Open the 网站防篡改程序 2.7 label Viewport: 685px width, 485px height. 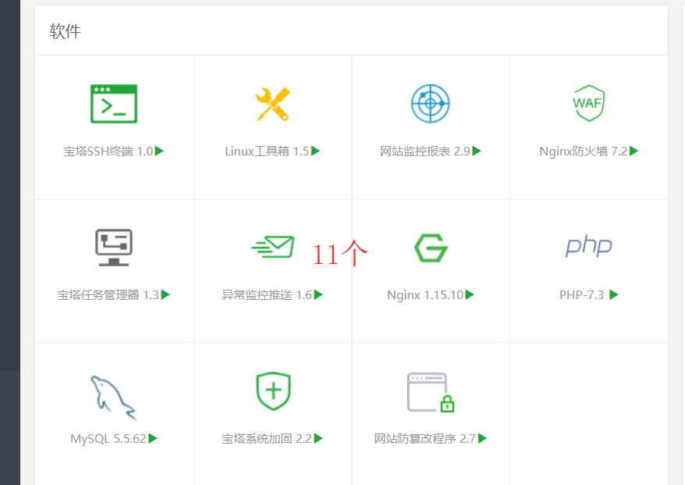(425, 439)
